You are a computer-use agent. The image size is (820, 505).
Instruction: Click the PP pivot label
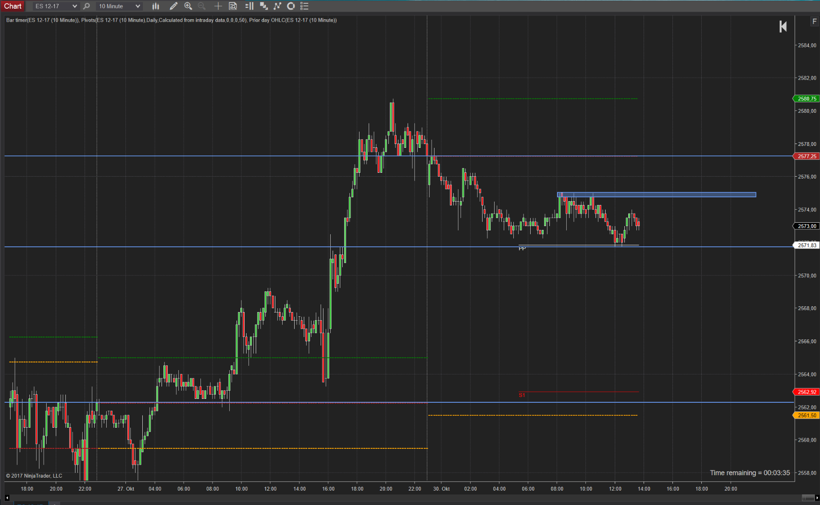(x=522, y=249)
